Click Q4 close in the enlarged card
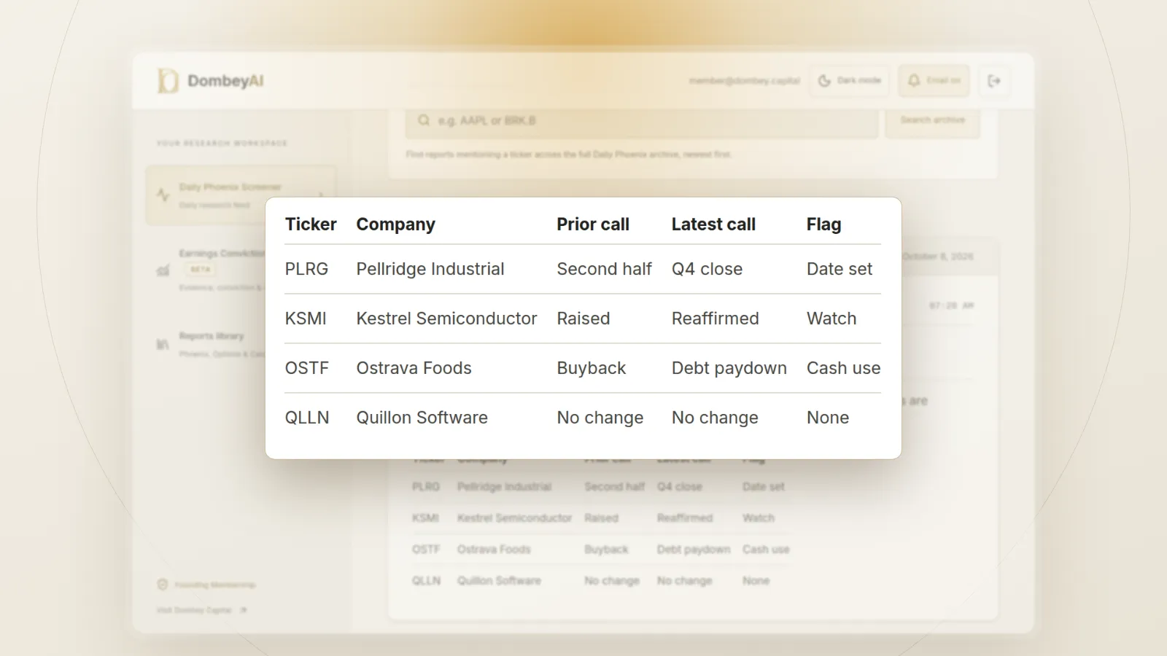This screenshot has width=1167, height=656. 707,269
